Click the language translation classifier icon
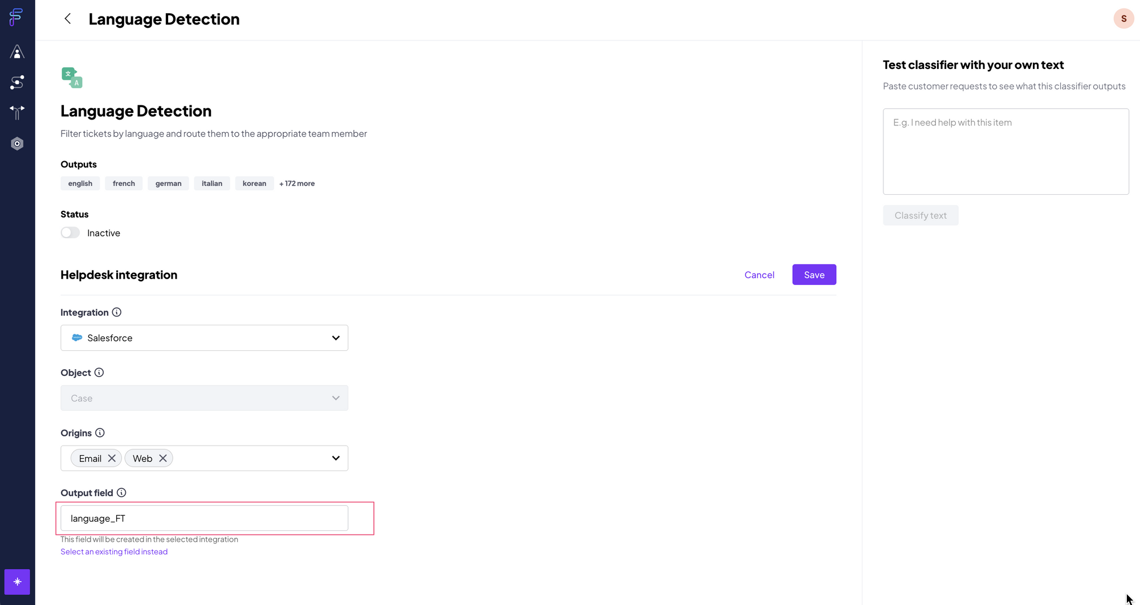Viewport: 1140px width, 605px height. pos(72,77)
